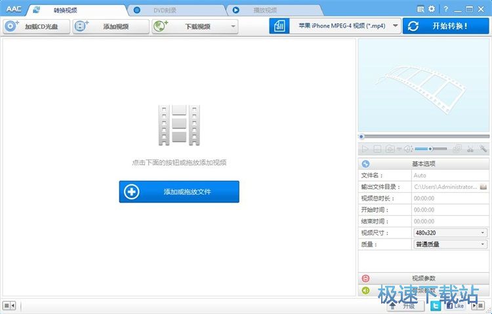This screenshot has height=314, width=492.
Task: Click the Play button in preview controls
Action: pos(365,149)
